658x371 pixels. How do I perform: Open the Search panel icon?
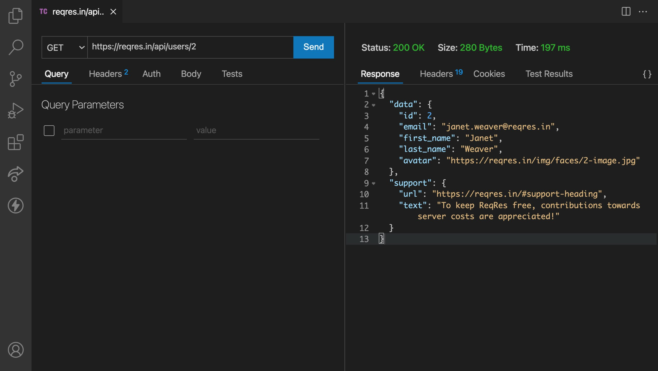tap(16, 47)
